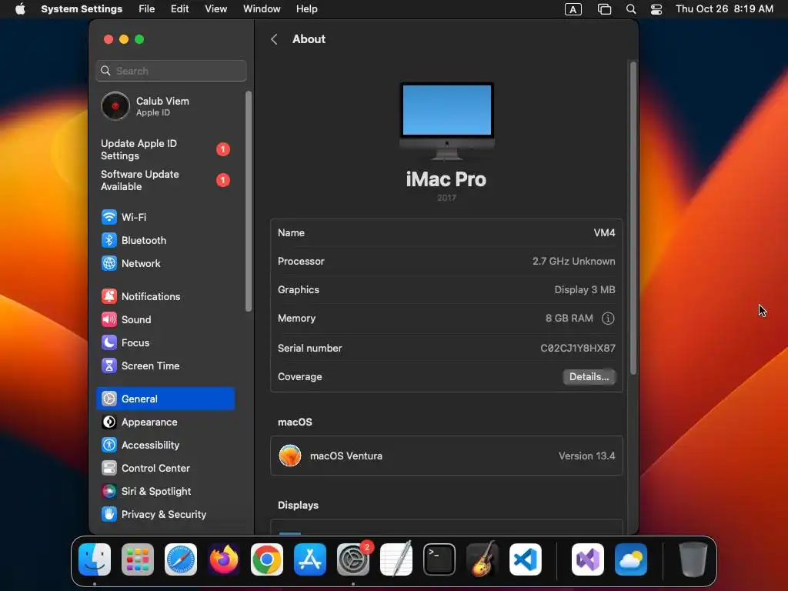Open GarageBand from the Dock

click(x=482, y=559)
